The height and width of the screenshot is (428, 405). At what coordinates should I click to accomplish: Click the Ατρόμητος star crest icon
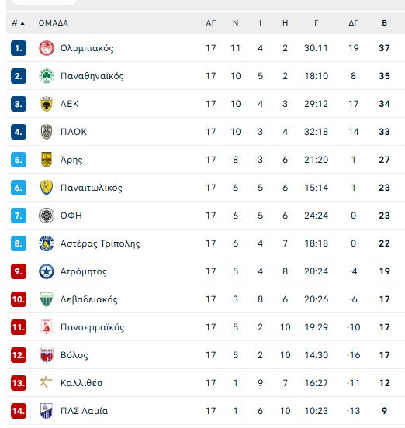[46, 271]
